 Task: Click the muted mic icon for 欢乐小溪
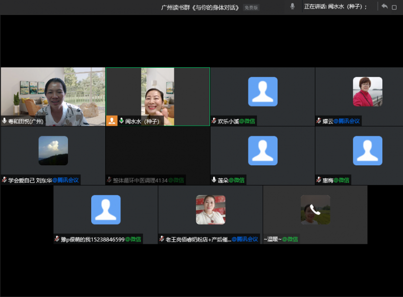[214, 121]
